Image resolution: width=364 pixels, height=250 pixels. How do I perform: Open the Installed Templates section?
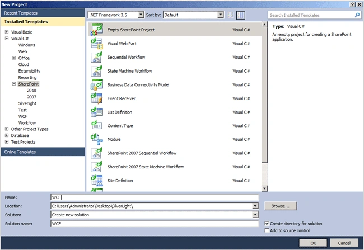43,22
